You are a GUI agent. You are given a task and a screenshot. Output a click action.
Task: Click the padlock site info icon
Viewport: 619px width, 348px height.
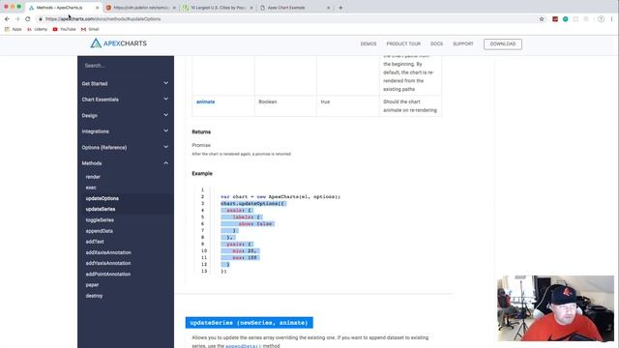point(41,19)
